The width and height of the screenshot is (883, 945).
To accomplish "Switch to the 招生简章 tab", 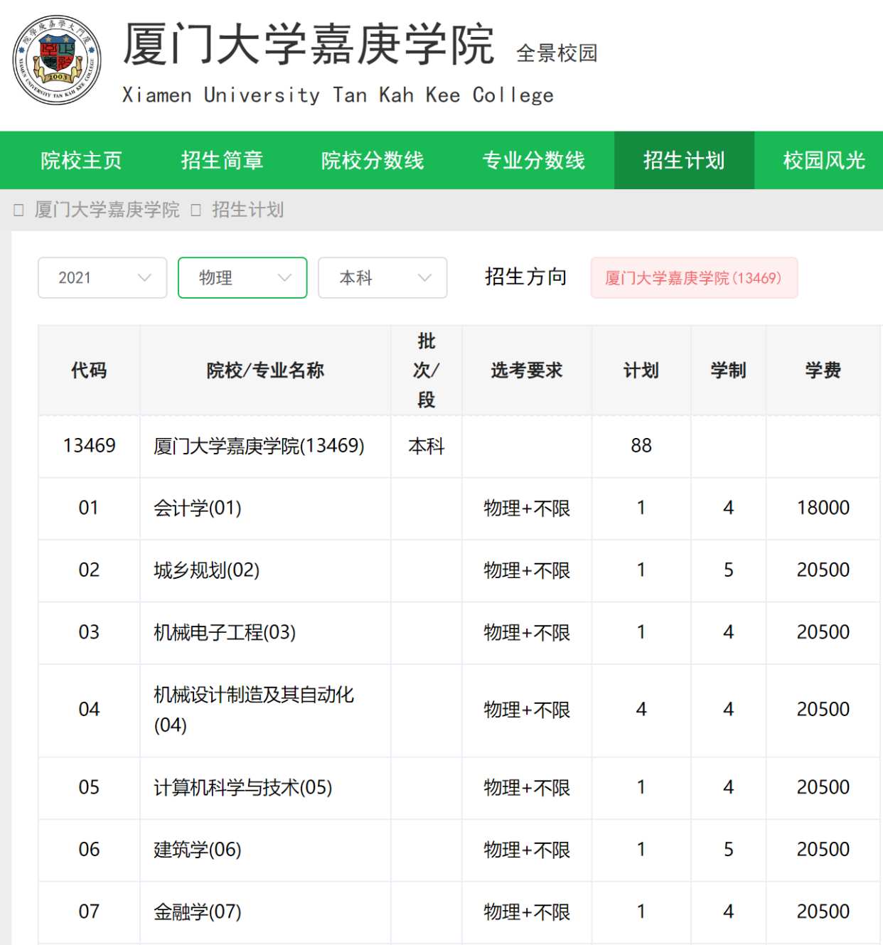I will tap(223, 160).
